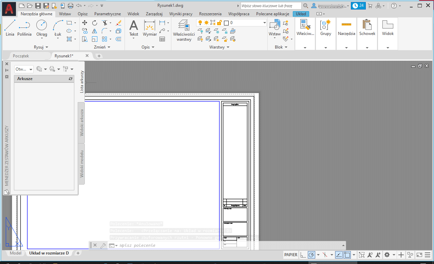Image resolution: width=434 pixels, height=264 pixels.
Task: Click the Undo arrow
Action: pos(79,5)
